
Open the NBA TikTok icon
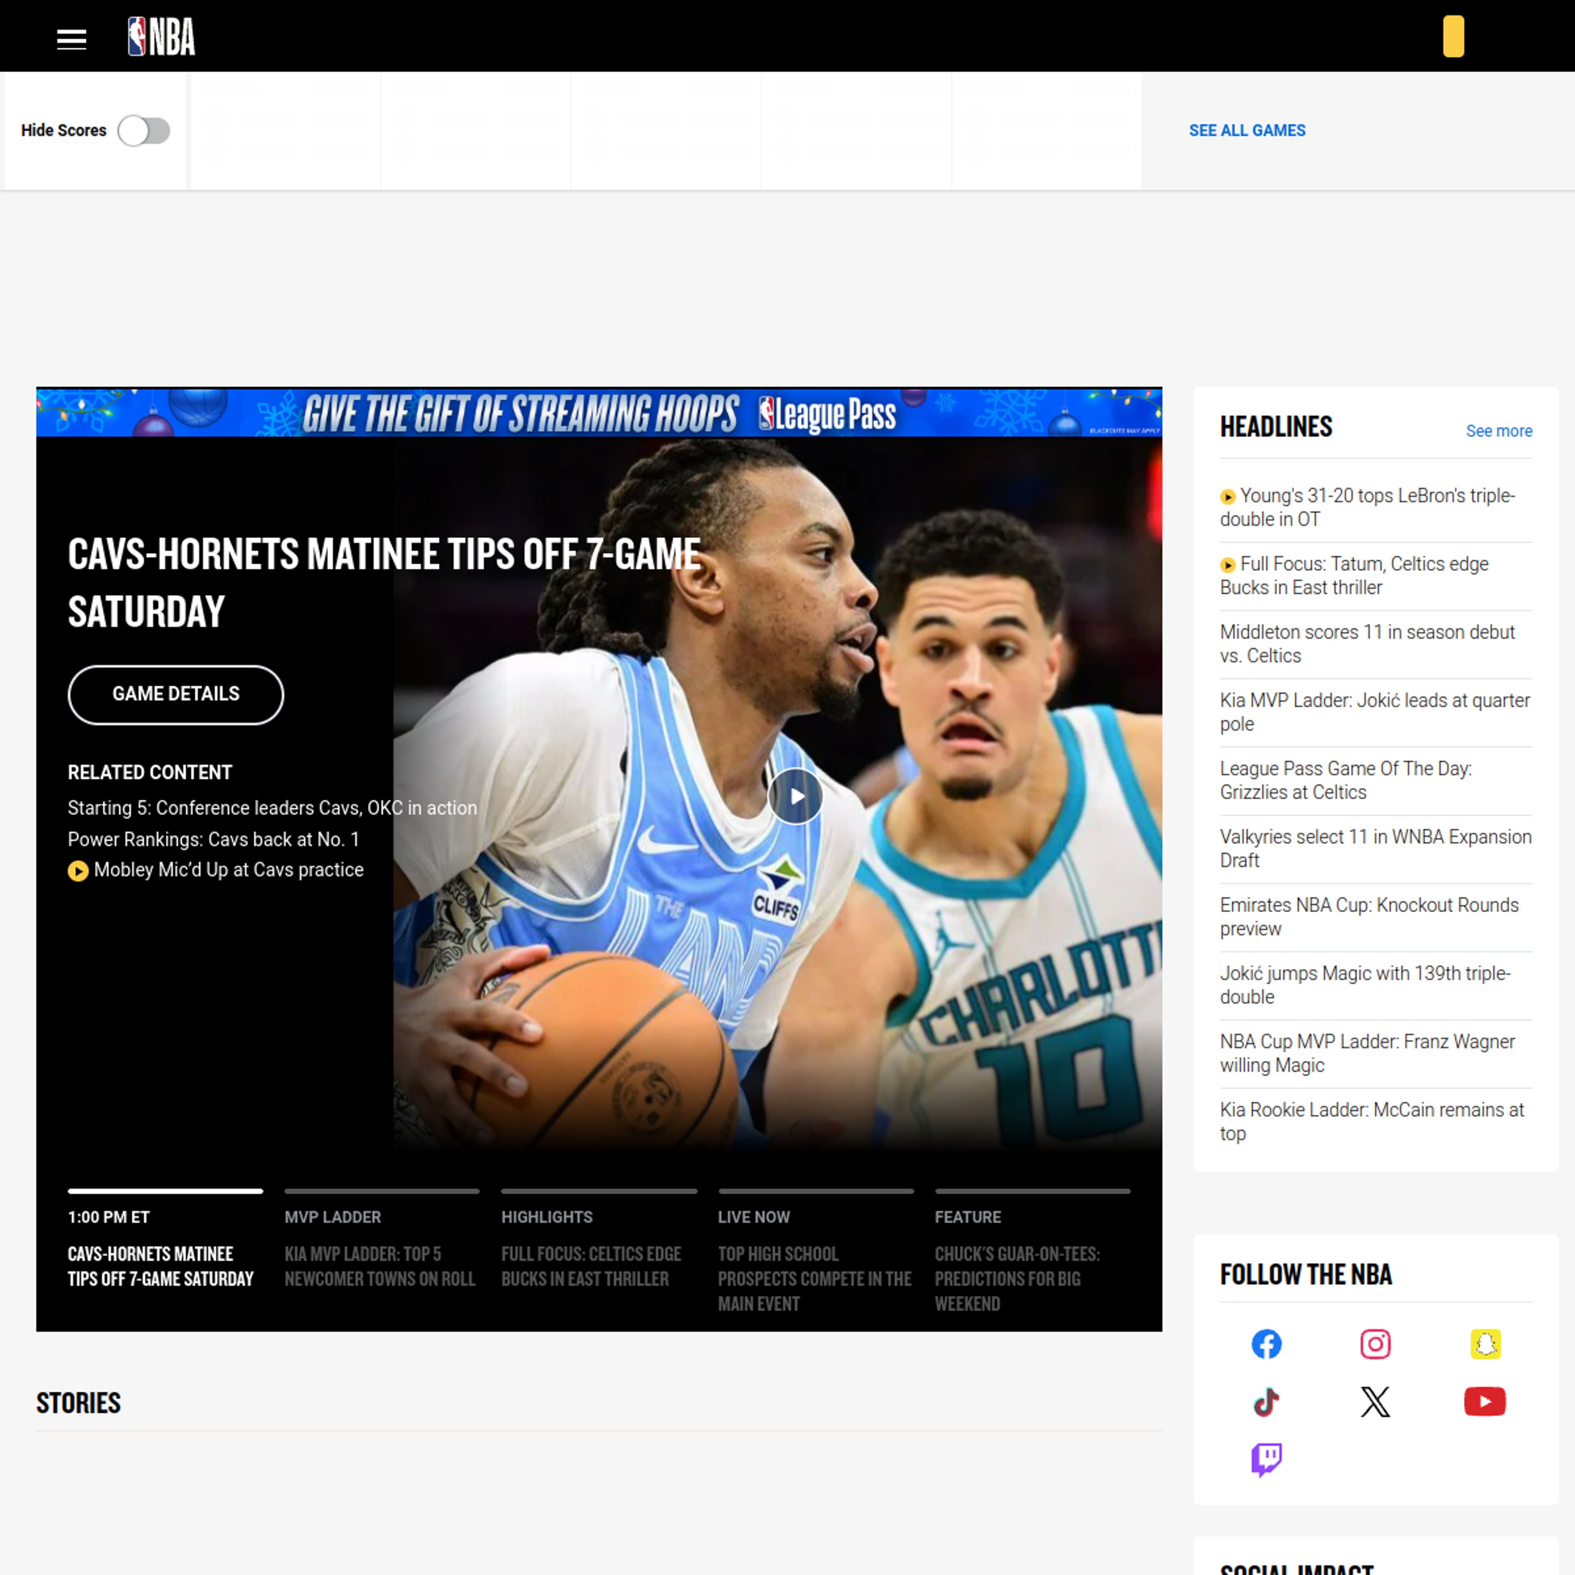click(x=1266, y=1402)
